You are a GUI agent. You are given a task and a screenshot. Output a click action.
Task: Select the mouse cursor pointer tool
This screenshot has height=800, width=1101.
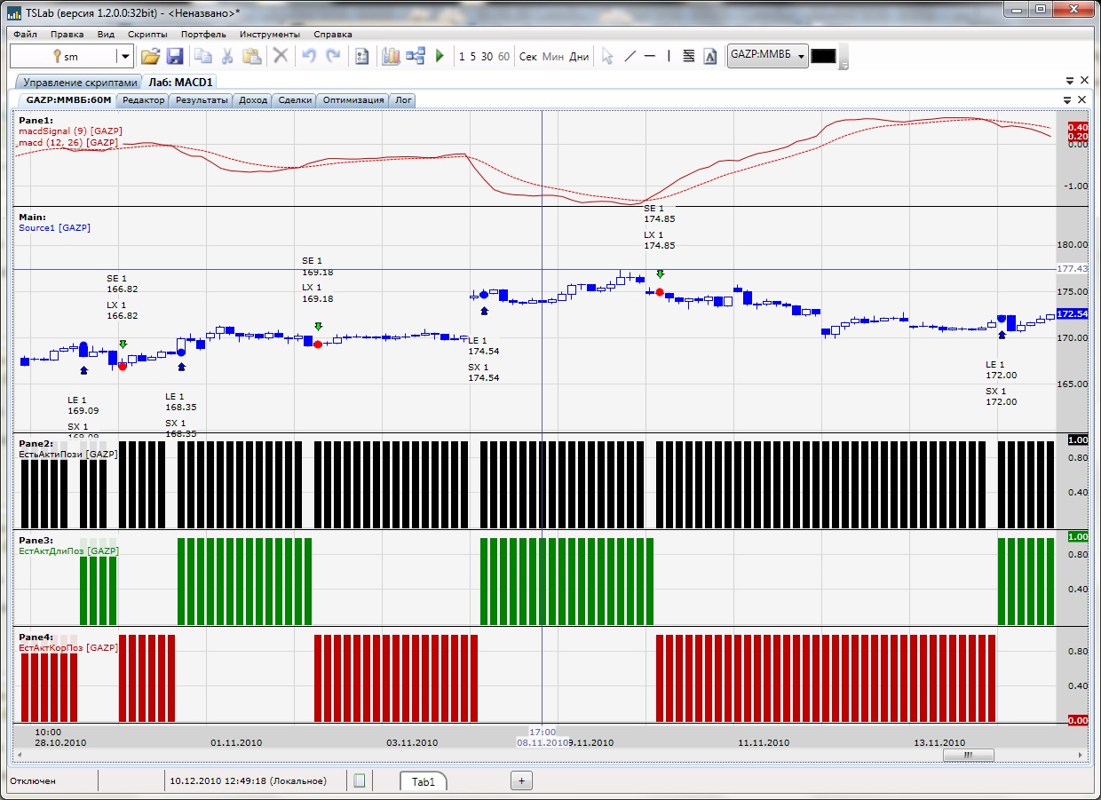click(x=607, y=56)
